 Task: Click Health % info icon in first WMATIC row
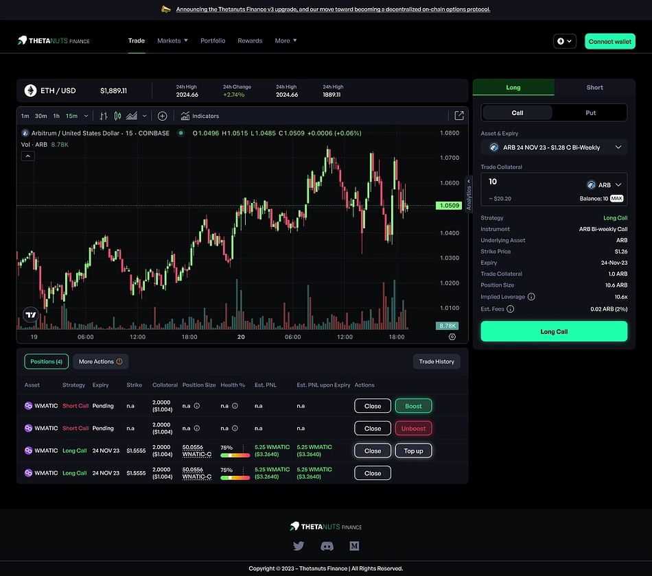[x=235, y=406]
